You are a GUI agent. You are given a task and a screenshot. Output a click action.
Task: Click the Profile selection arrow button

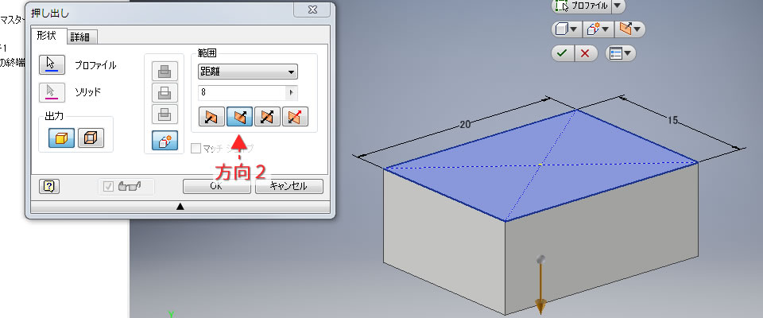[52, 64]
